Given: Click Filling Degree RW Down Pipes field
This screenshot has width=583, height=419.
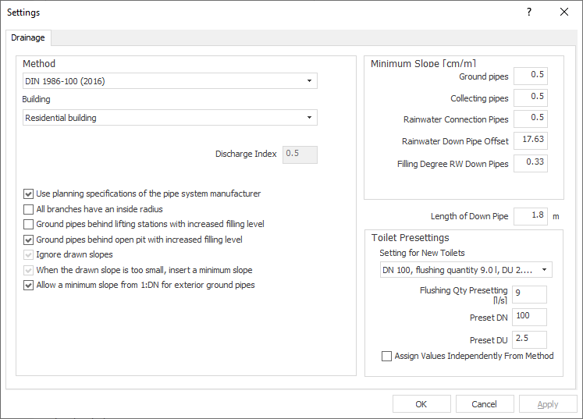Looking at the screenshot, I should click(531, 163).
